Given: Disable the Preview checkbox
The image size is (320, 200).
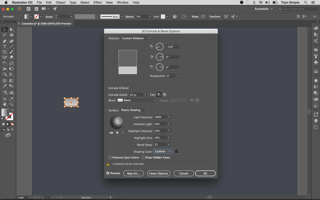Looking at the screenshot, I should point(108,173).
